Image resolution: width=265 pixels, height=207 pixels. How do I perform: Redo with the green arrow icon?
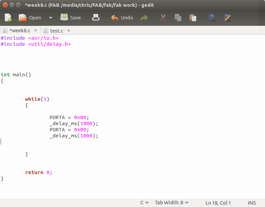[x=144, y=18]
